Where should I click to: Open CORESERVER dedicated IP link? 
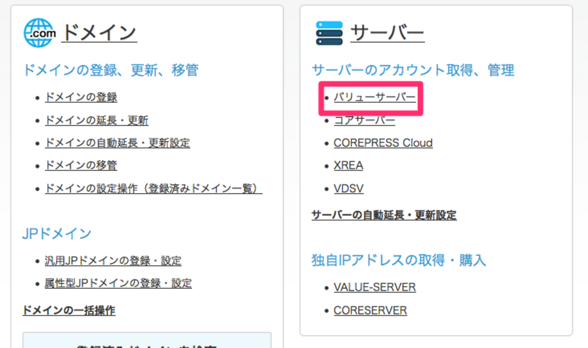(370, 311)
